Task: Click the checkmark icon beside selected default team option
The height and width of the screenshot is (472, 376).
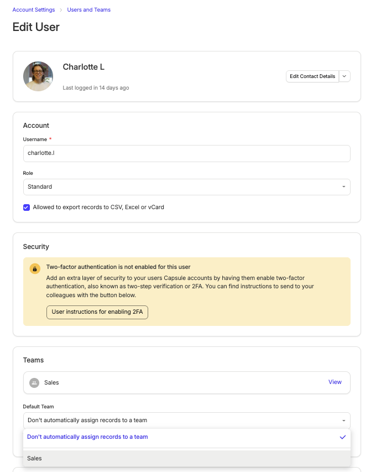Action: (x=343, y=437)
